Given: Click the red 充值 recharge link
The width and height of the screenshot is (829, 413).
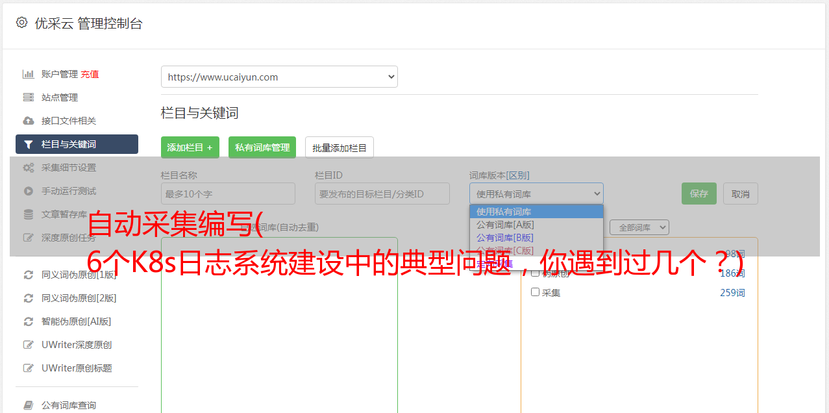Looking at the screenshot, I should point(90,74).
